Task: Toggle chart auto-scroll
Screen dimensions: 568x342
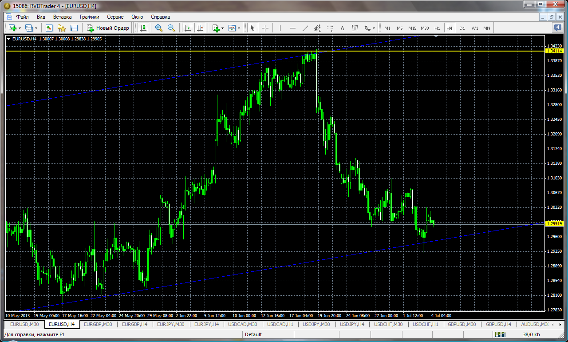Action: [x=188, y=28]
